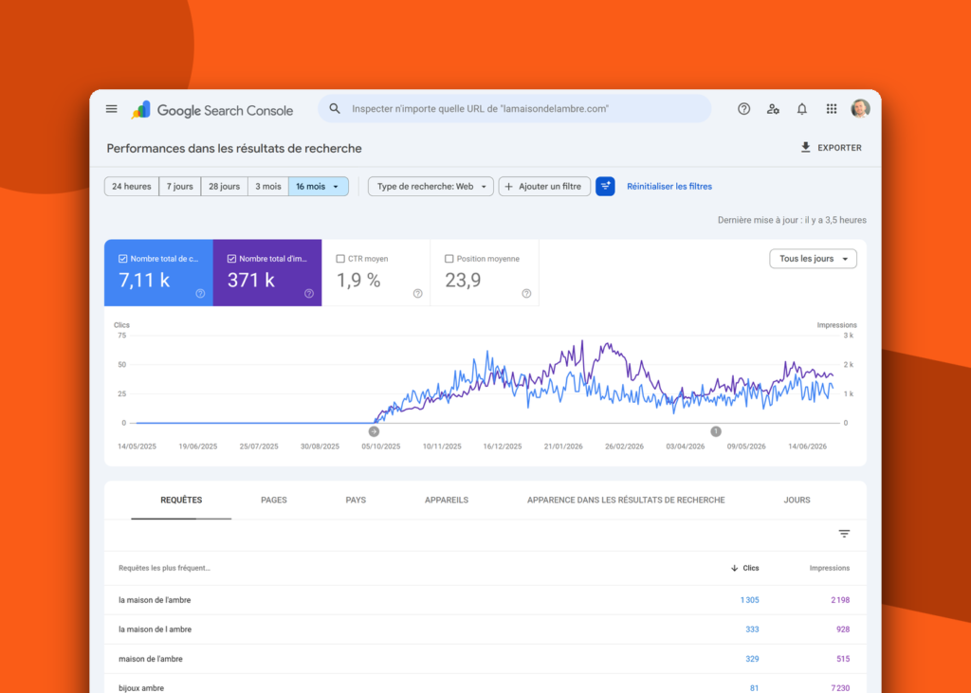Screen dimensions: 971x693
Task: Switch to the APPAREILS tab
Action: pos(447,500)
